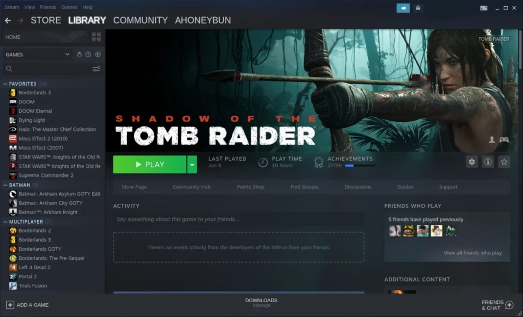523x317 pixels.
Task: Select Halo: The Master Chief Collection
Action: pyautogui.click(x=57, y=129)
